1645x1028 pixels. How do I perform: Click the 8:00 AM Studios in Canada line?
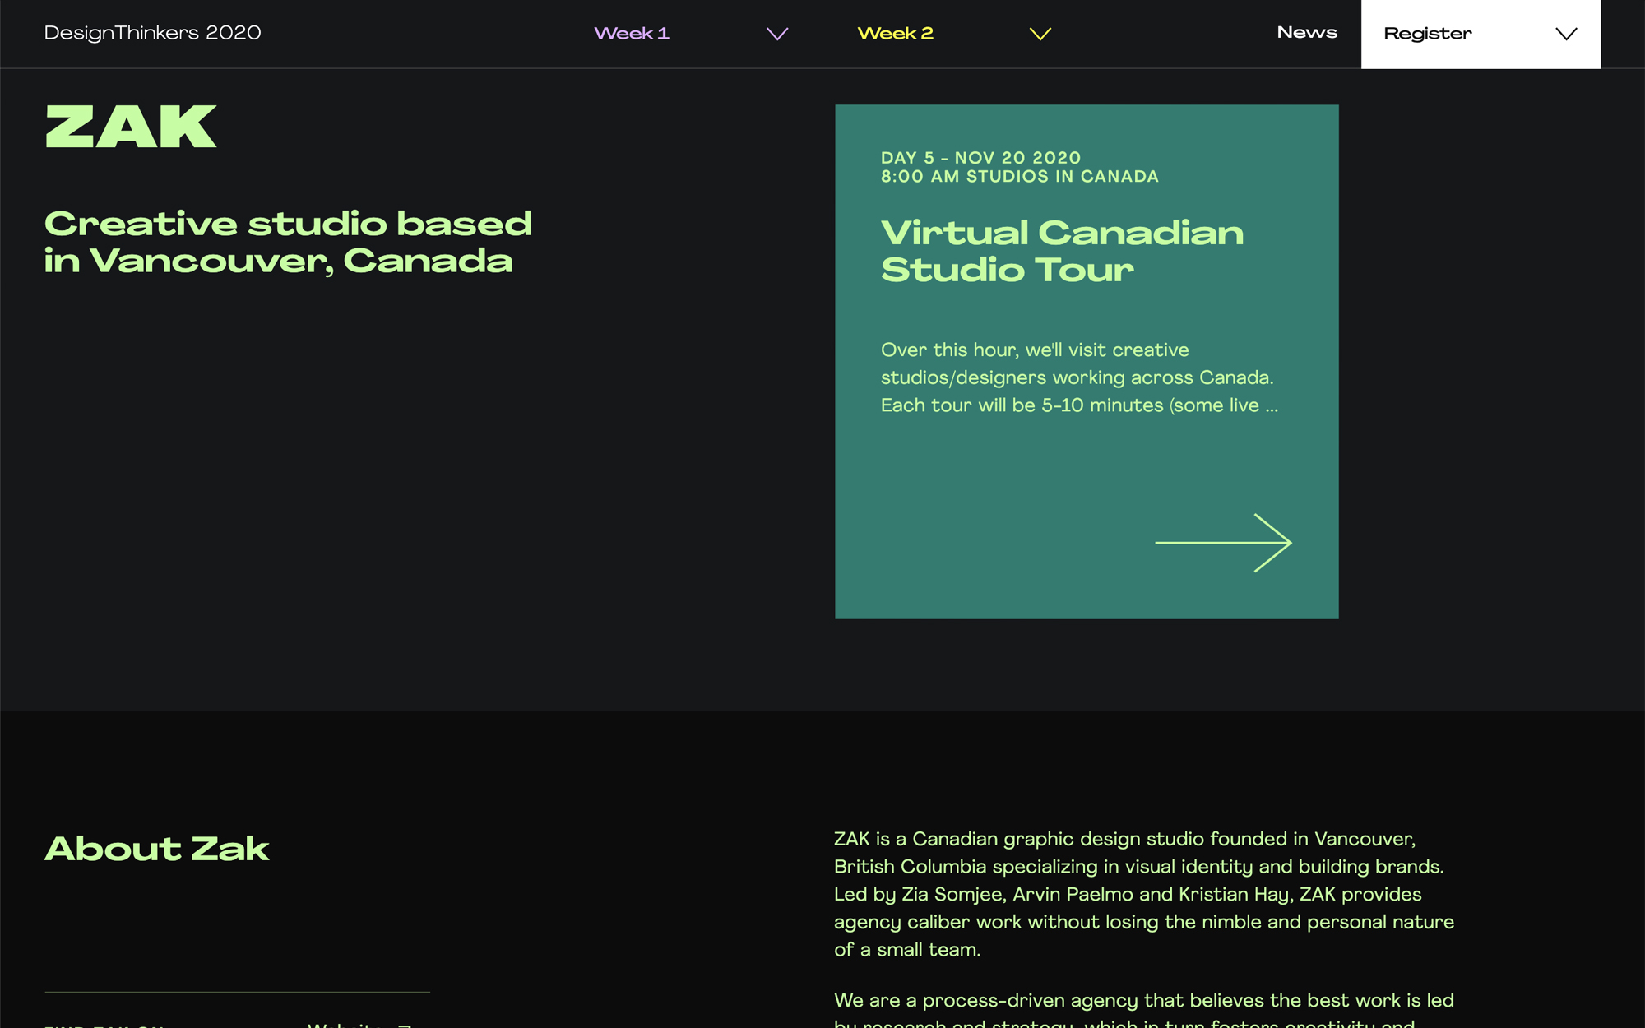point(1019,176)
